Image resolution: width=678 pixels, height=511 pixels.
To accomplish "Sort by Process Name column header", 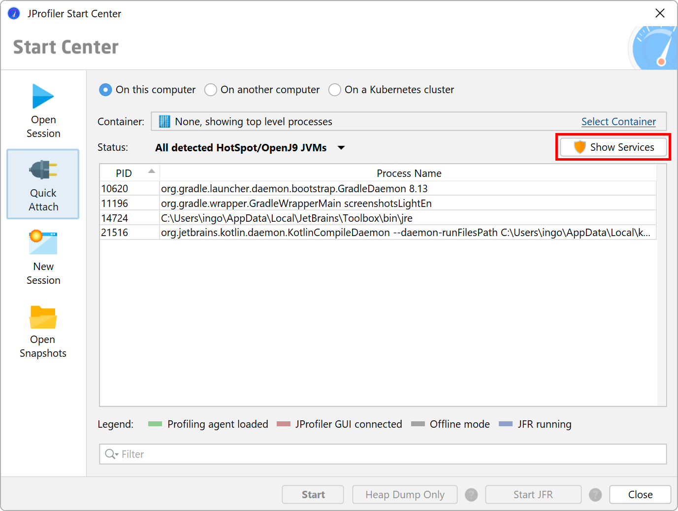I will (x=408, y=173).
